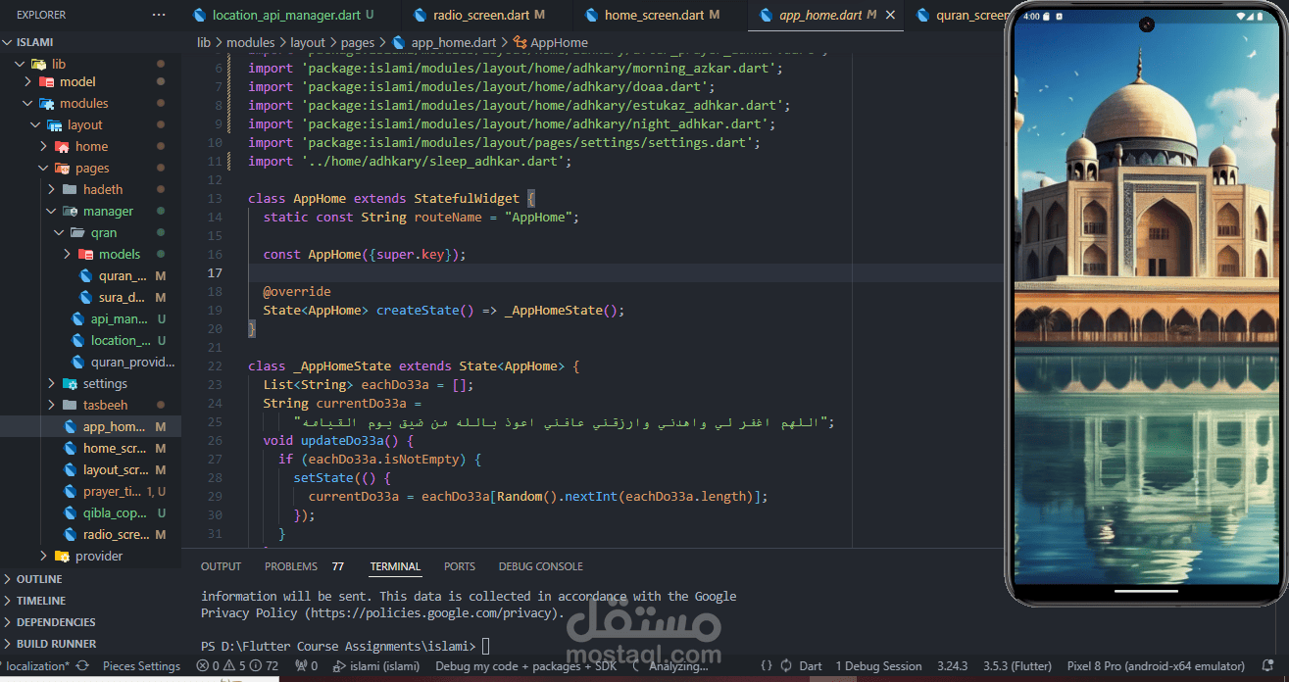Image resolution: width=1289 pixels, height=682 pixels.
Task: Close the app_home.dart editor tab
Action: pos(890,15)
